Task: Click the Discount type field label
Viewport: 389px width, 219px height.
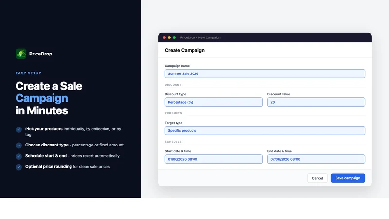Action: [176, 94]
